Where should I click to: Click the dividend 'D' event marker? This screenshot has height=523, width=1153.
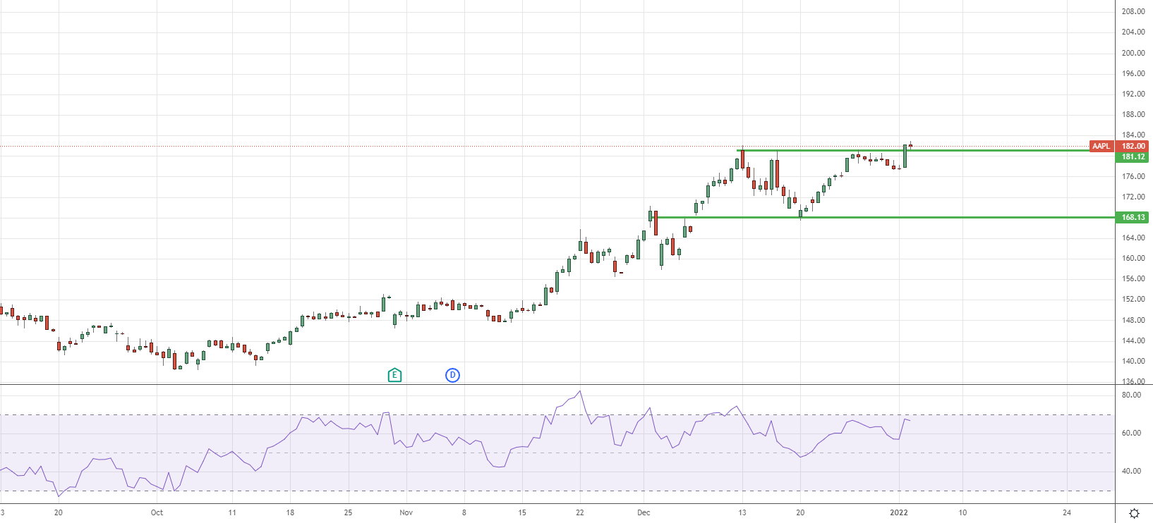click(x=452, y=375)
